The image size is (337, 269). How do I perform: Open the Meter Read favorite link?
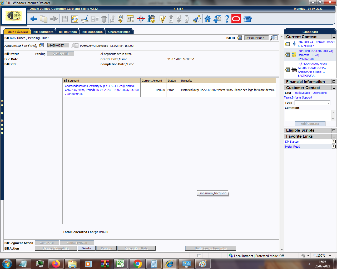click(x=293, y=147)
